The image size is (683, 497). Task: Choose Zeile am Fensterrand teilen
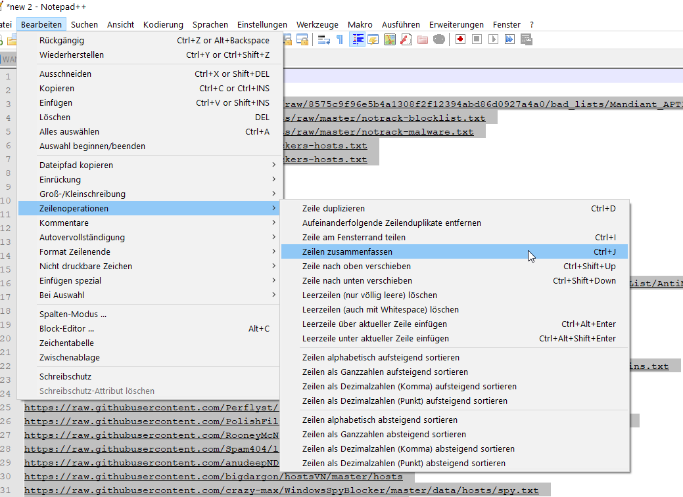pyautogui.click(x=454, y=237)
